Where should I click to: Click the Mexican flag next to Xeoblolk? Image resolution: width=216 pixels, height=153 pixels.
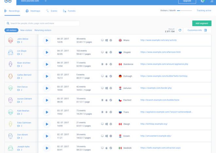click(x=120, y=148)
